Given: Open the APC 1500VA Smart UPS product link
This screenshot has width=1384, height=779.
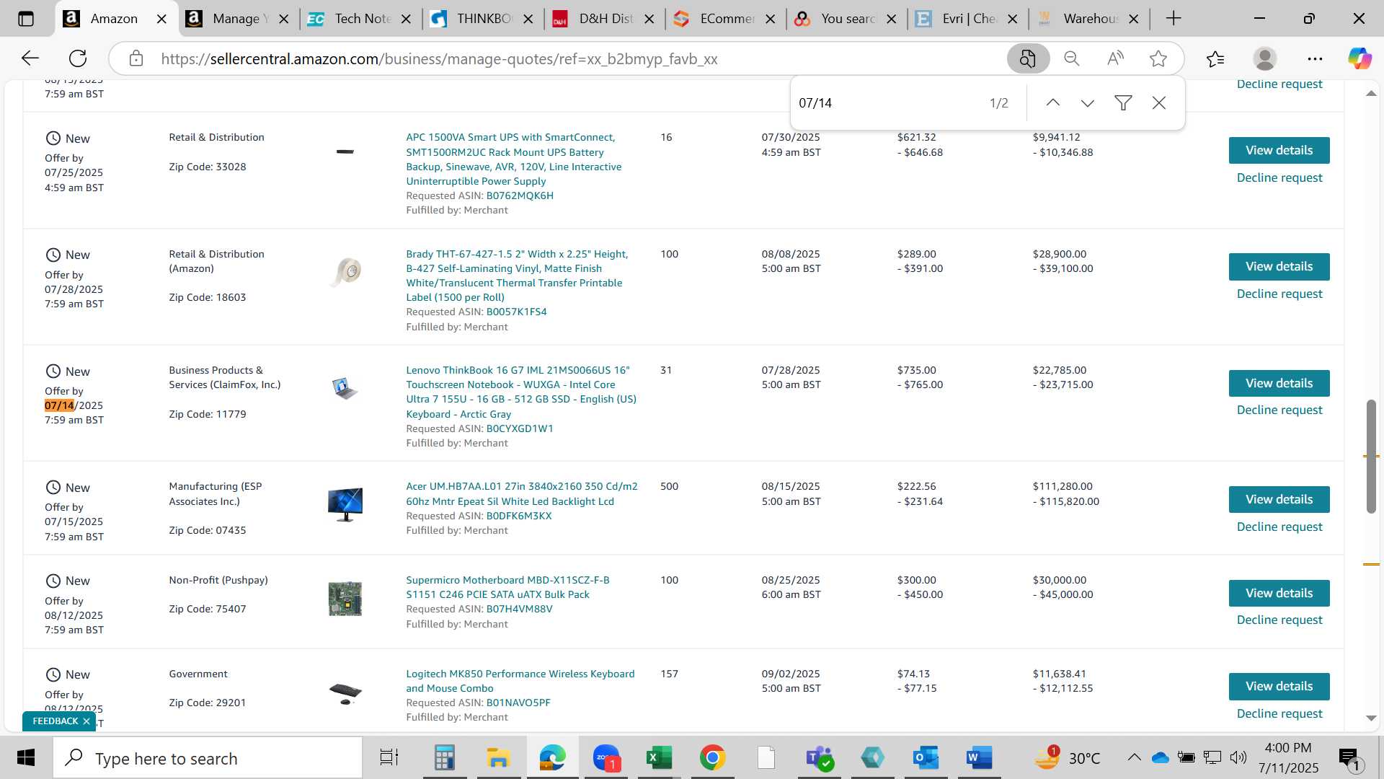Looking at the screenshot, I should pos(513,159).
